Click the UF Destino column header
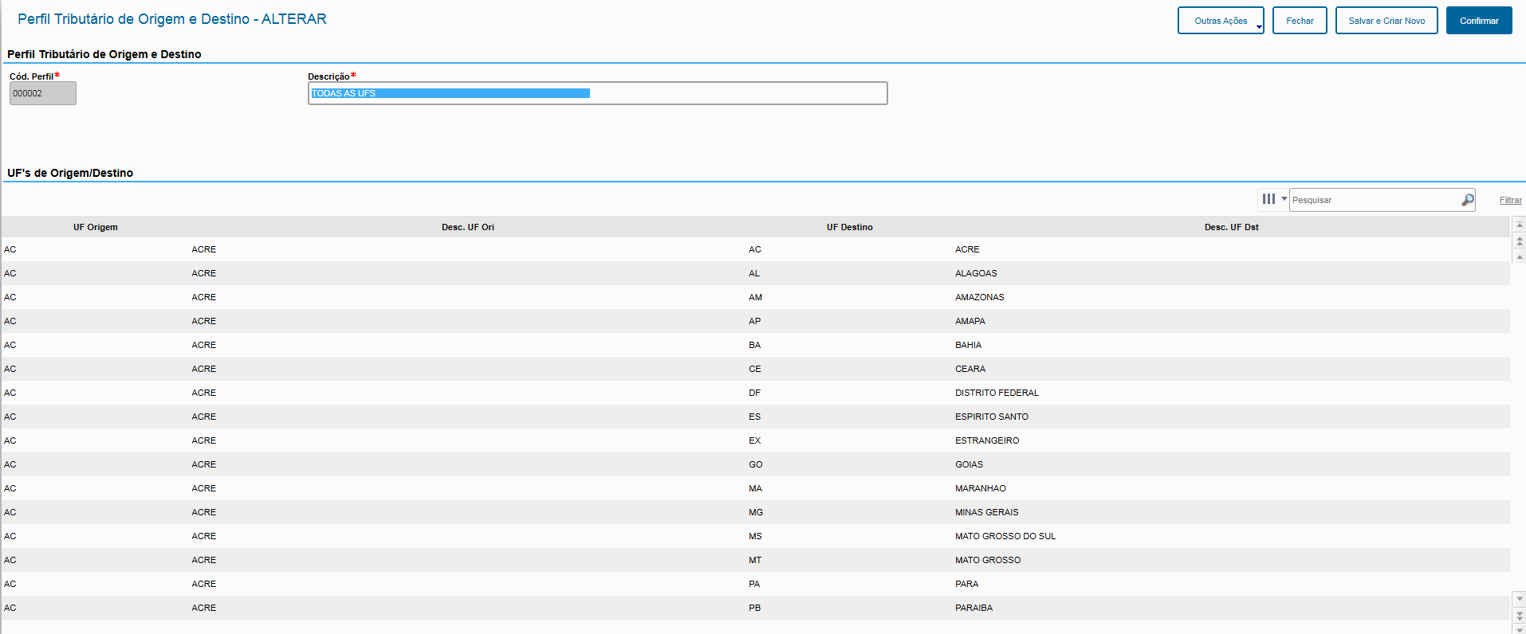Image resolution: width=1526 pixels, height=634 pixels. coord(849,227)
